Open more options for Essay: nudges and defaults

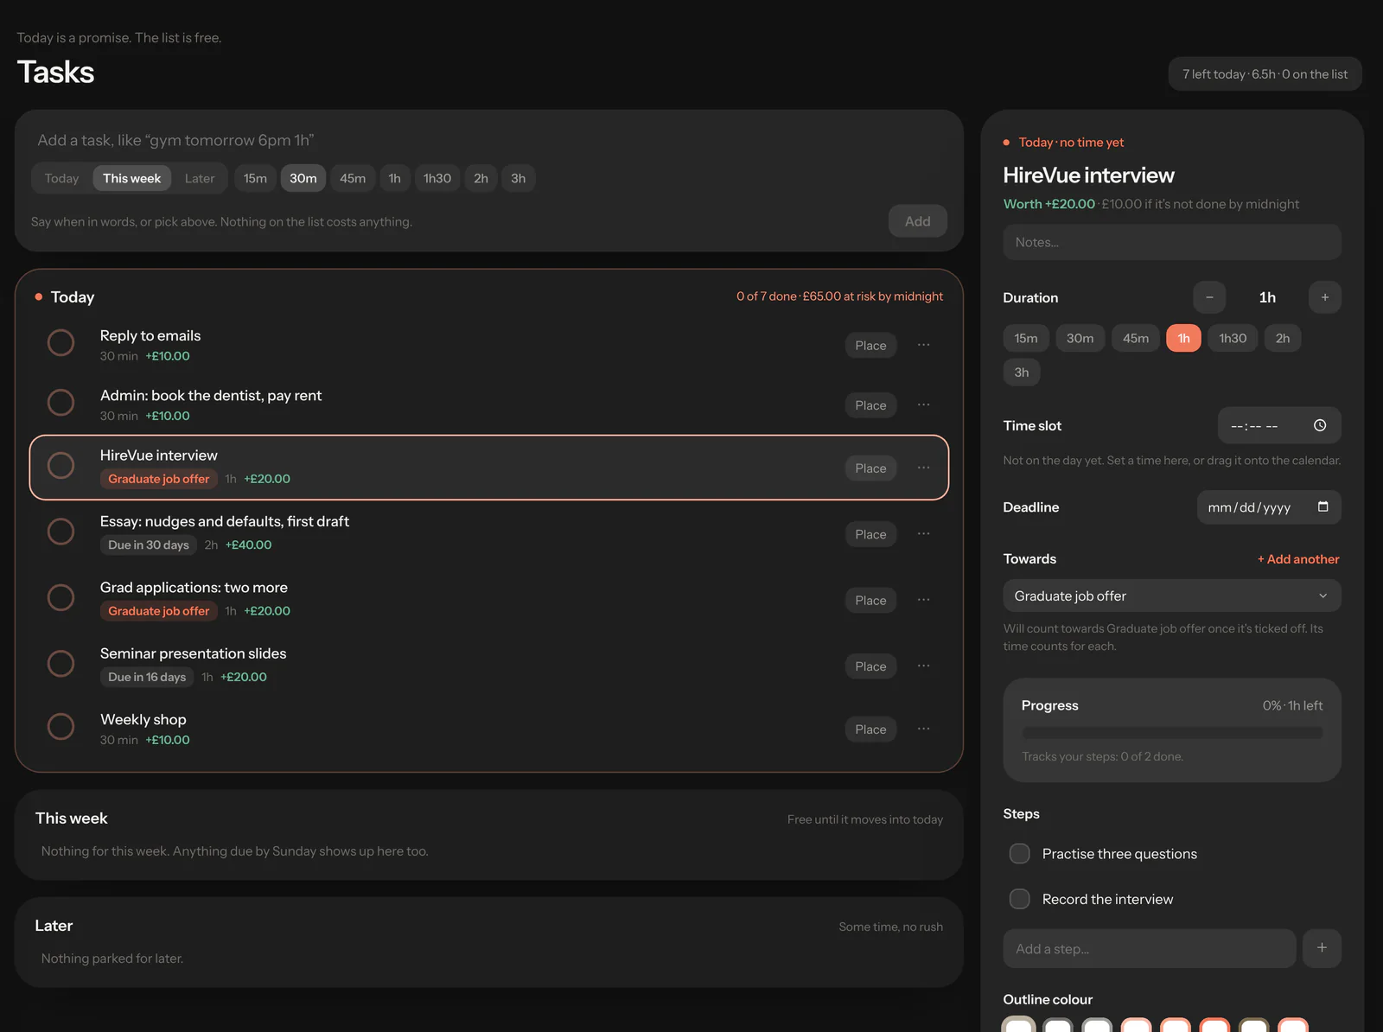tap(923, 534)
